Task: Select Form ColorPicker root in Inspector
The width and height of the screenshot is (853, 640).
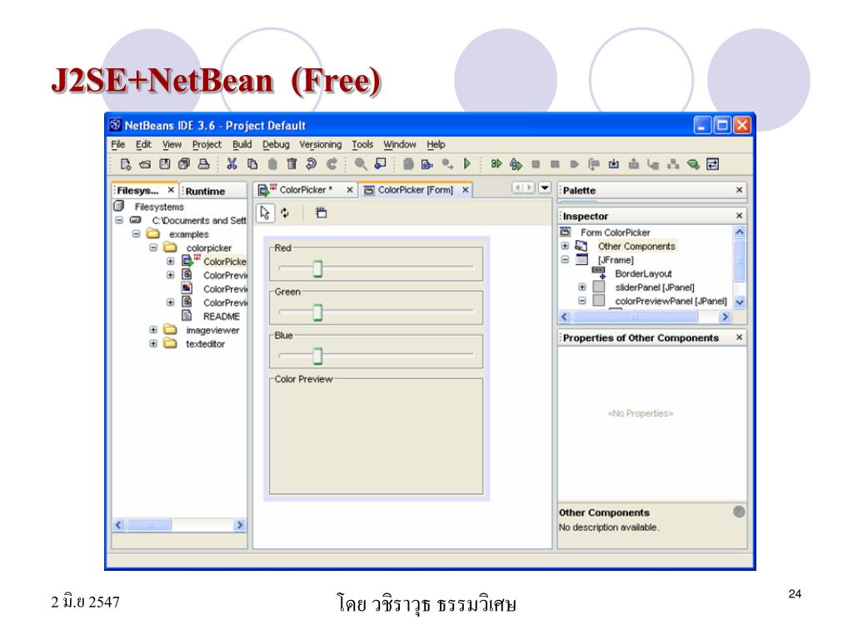Action: [x=616, y=232]
